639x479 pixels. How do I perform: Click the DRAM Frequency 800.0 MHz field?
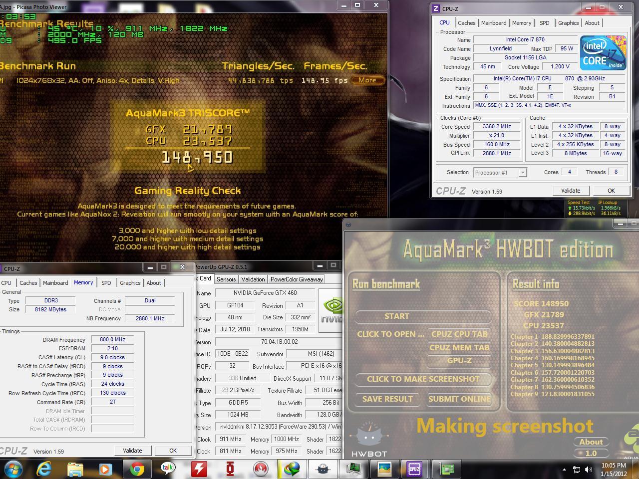pyautogui.click(x=112, y=339)
